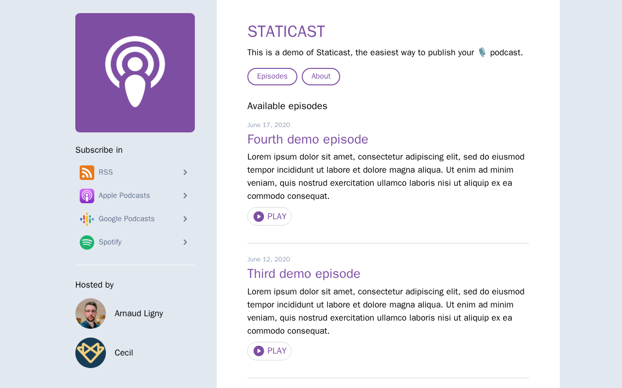Click the Apple Podcasts purple icon
The width and height of the screenshot is (622, 388).
(x=87, y=196)
